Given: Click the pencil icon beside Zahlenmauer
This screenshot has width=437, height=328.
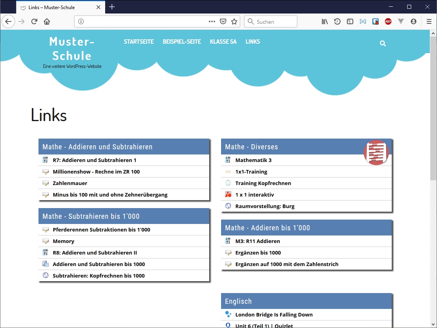Looking at the screenshot, I should [45, 183].
